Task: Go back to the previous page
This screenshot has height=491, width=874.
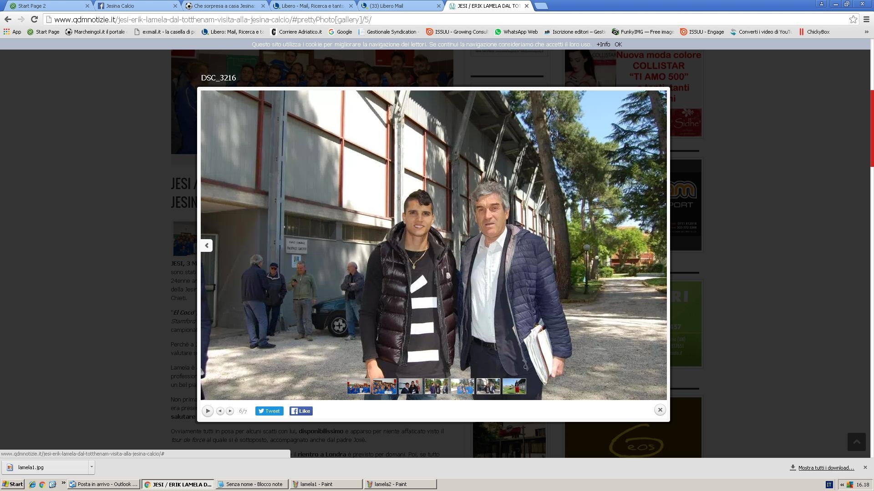Action: [x=7, y=20]
